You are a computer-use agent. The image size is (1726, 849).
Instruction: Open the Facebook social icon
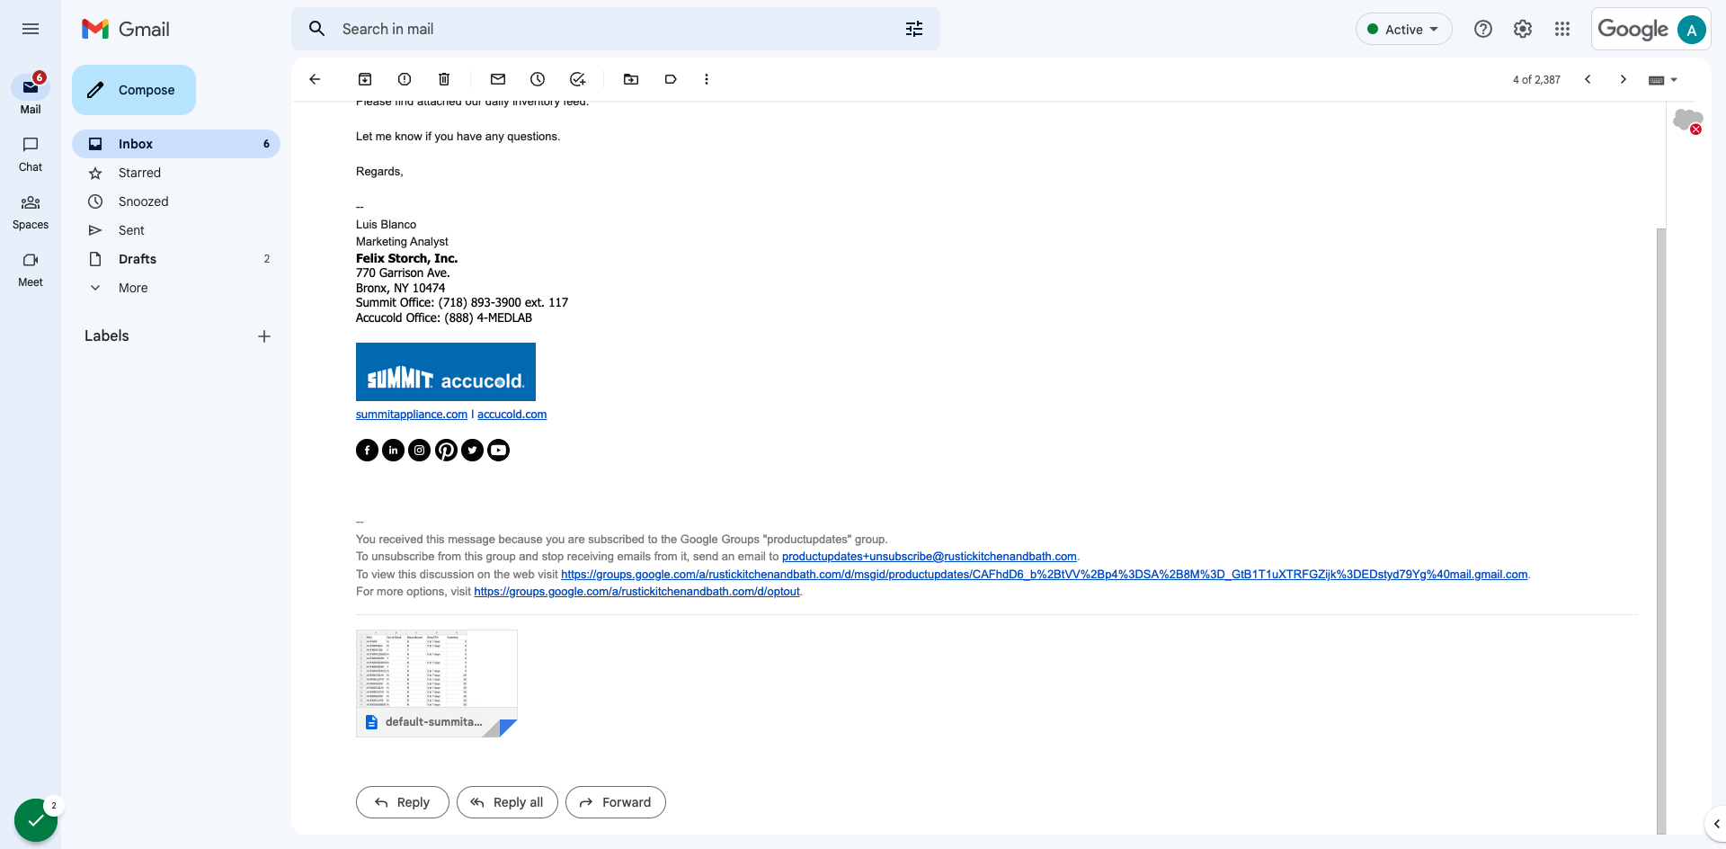pos(367,450)
